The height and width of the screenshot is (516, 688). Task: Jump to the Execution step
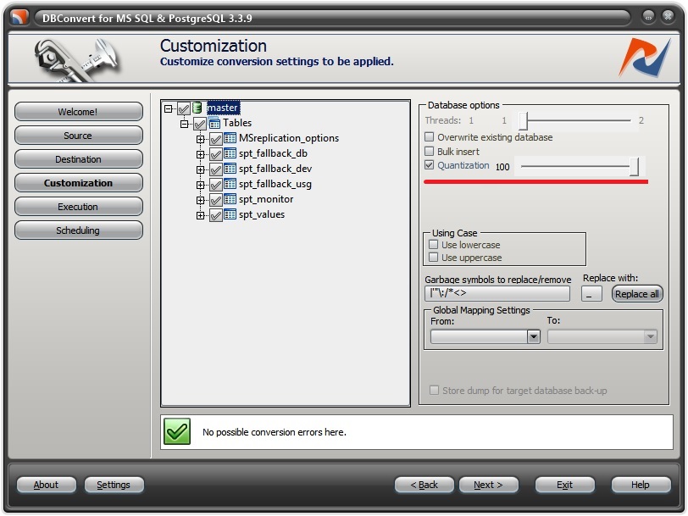(x=78, y=206)
